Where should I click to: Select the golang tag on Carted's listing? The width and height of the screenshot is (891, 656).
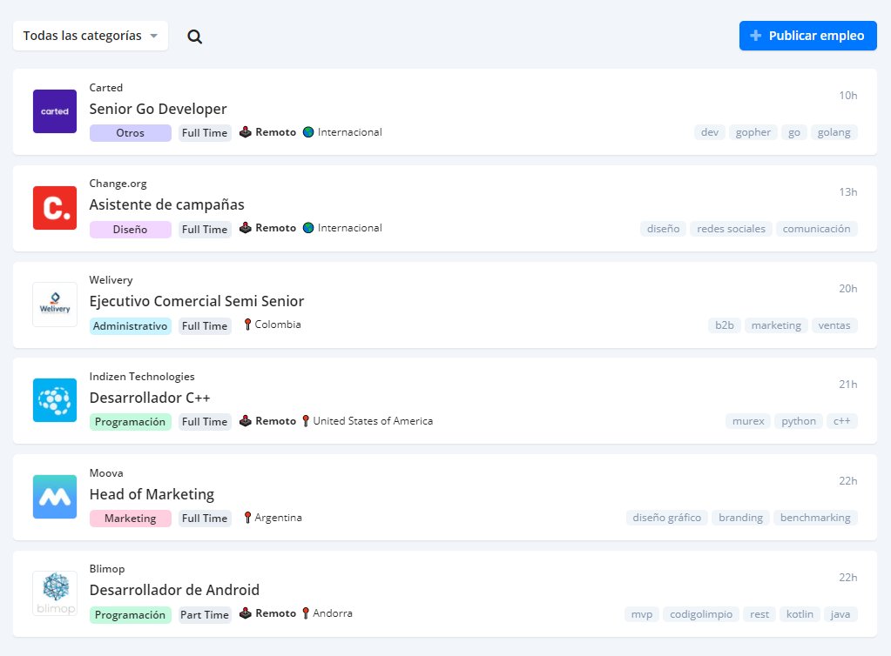click(834, 132)
